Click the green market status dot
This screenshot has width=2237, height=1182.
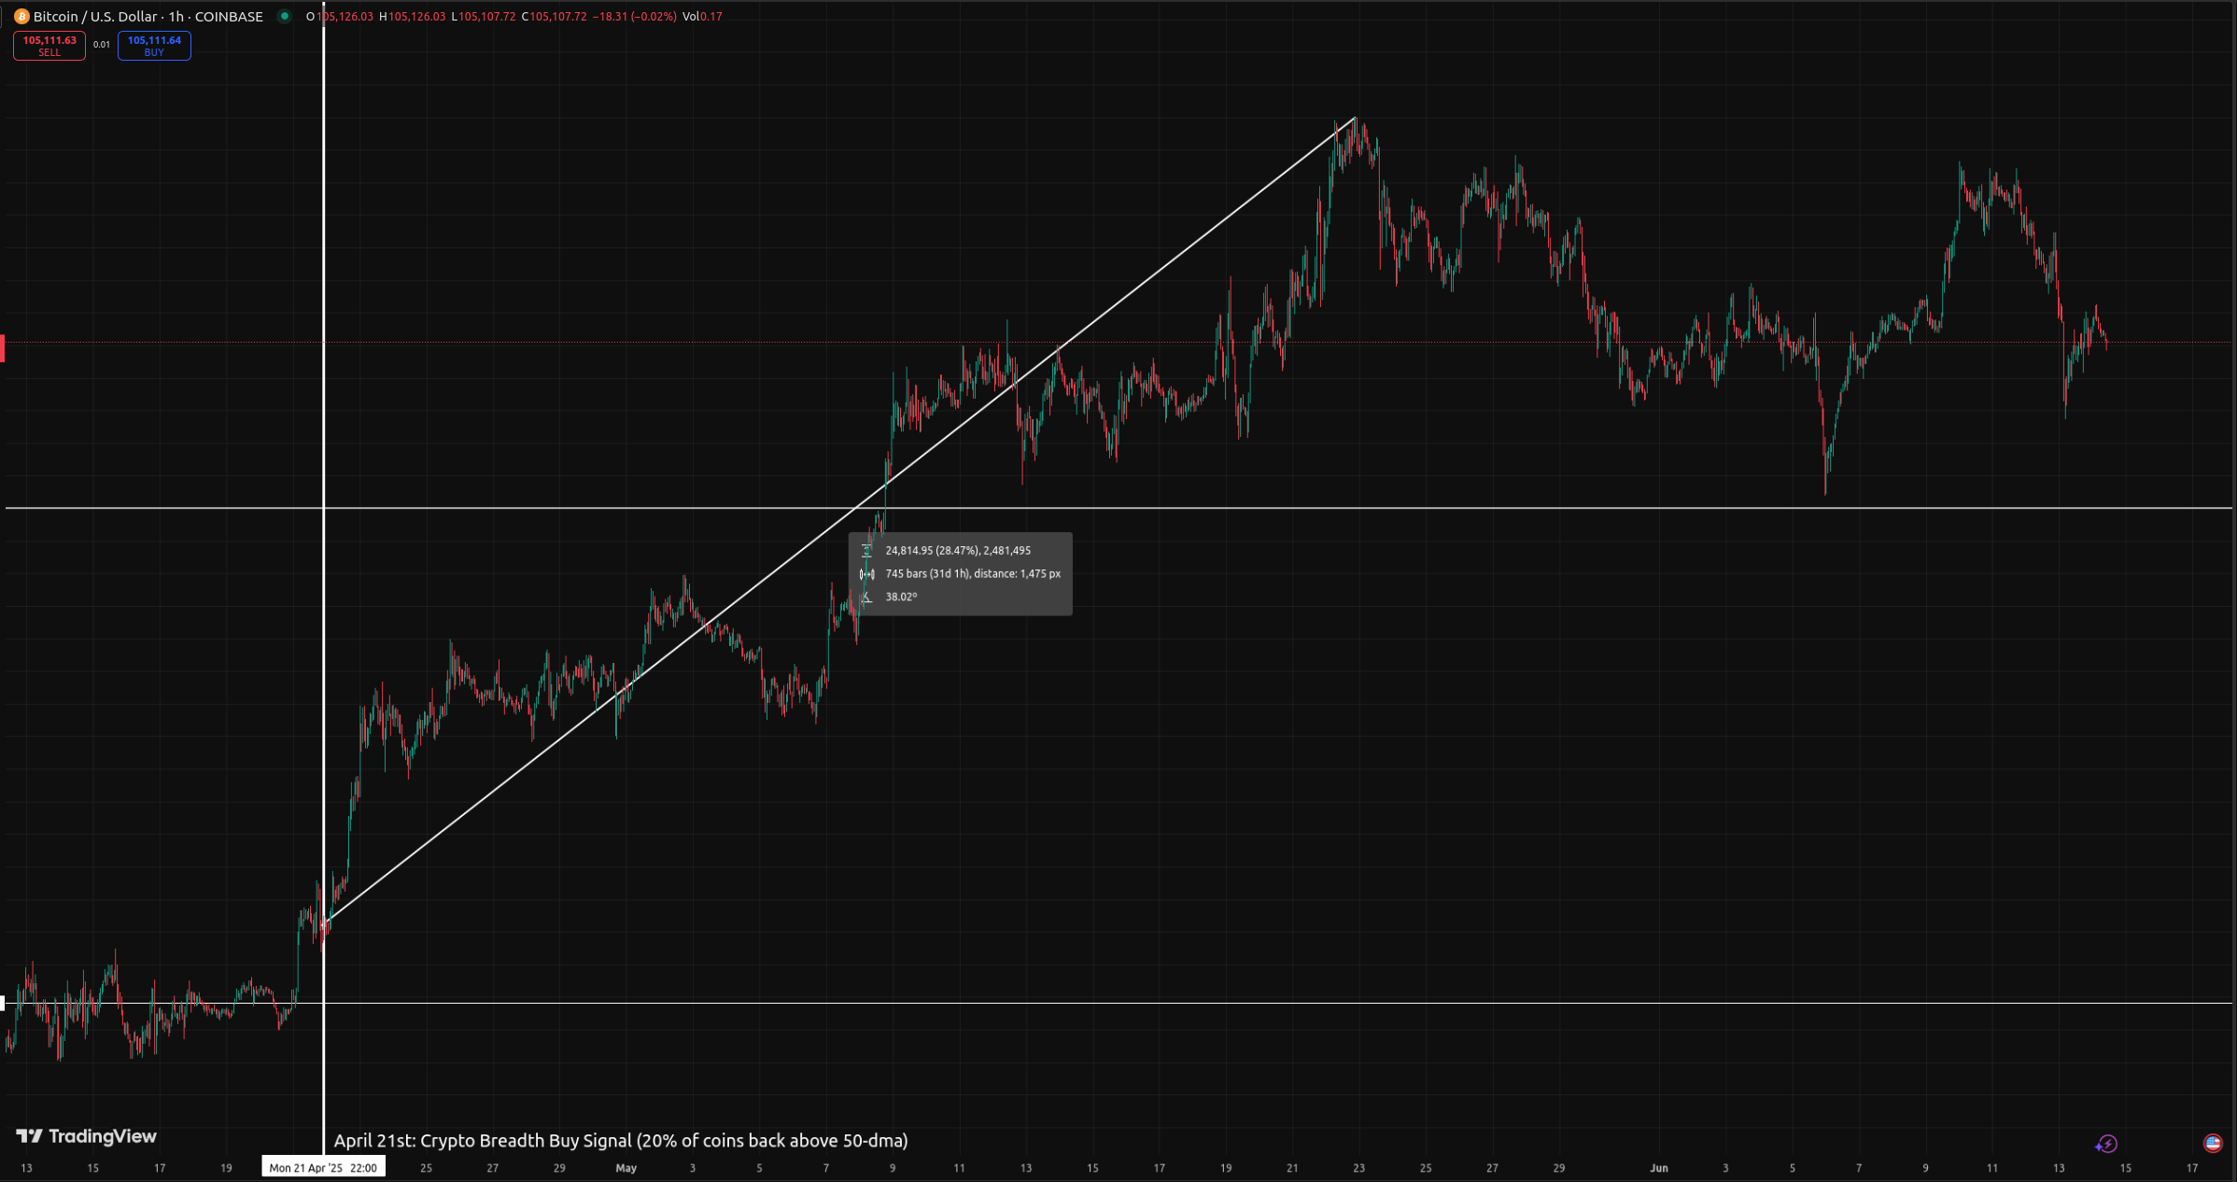coord(285,16)
